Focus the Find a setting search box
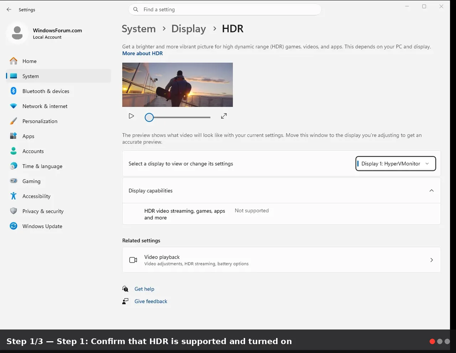Viewport: 456px width, 353px height. (225, 10)
